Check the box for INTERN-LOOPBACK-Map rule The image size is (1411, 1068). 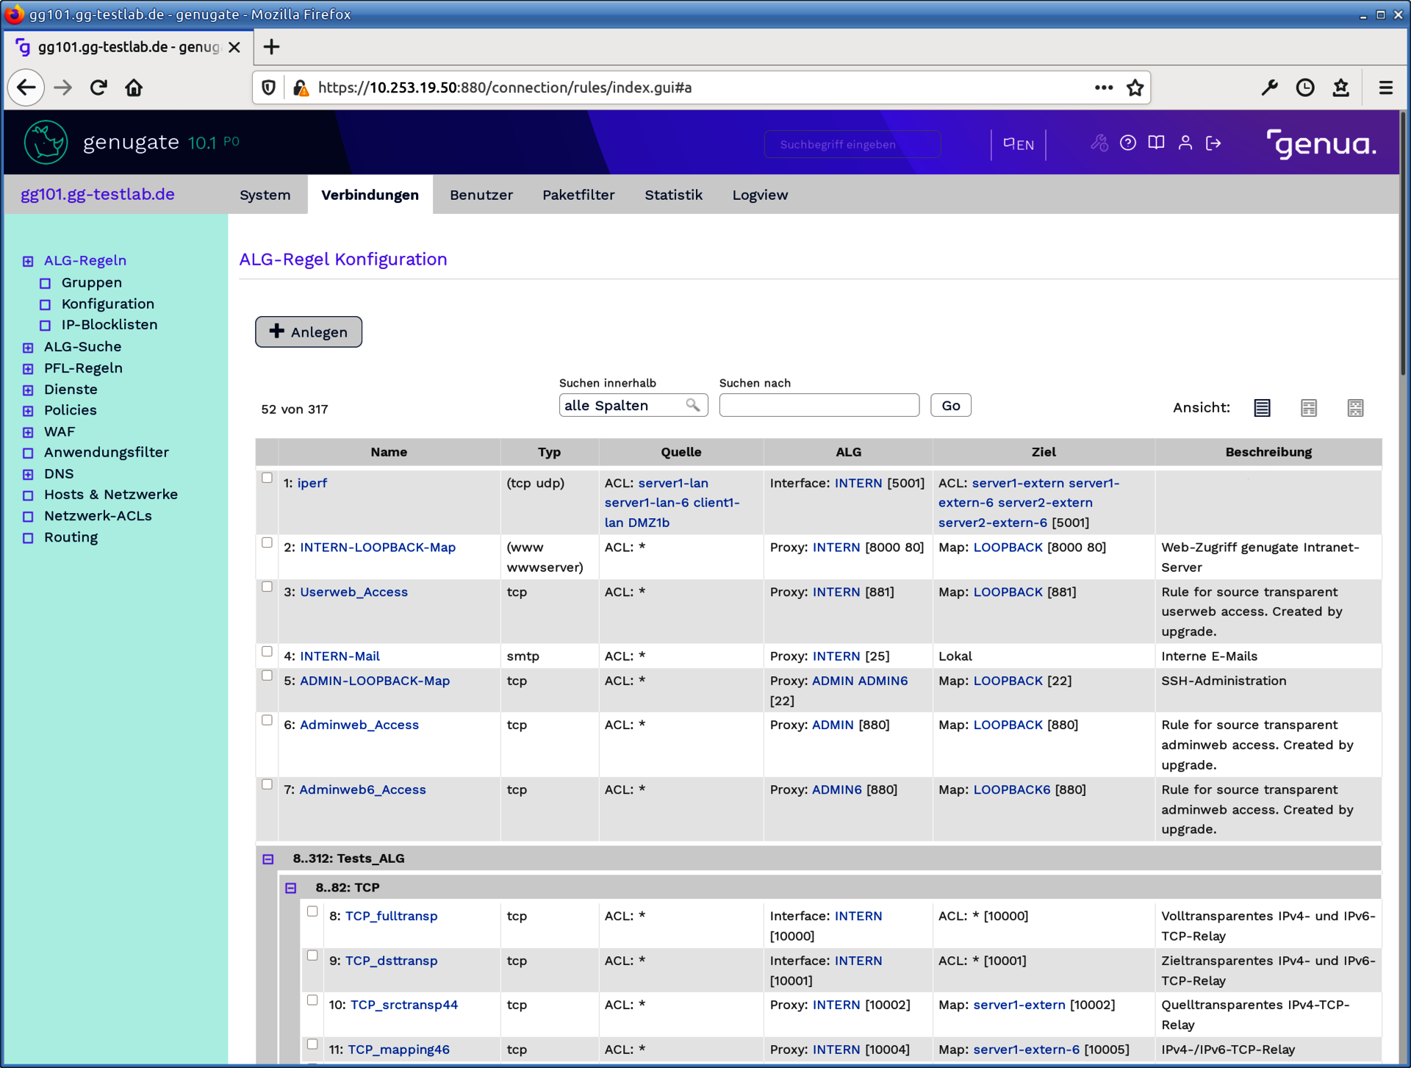coord(268,542)
